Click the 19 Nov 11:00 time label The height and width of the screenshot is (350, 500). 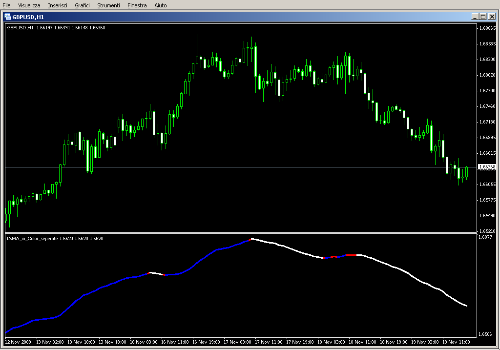point(456,342)
